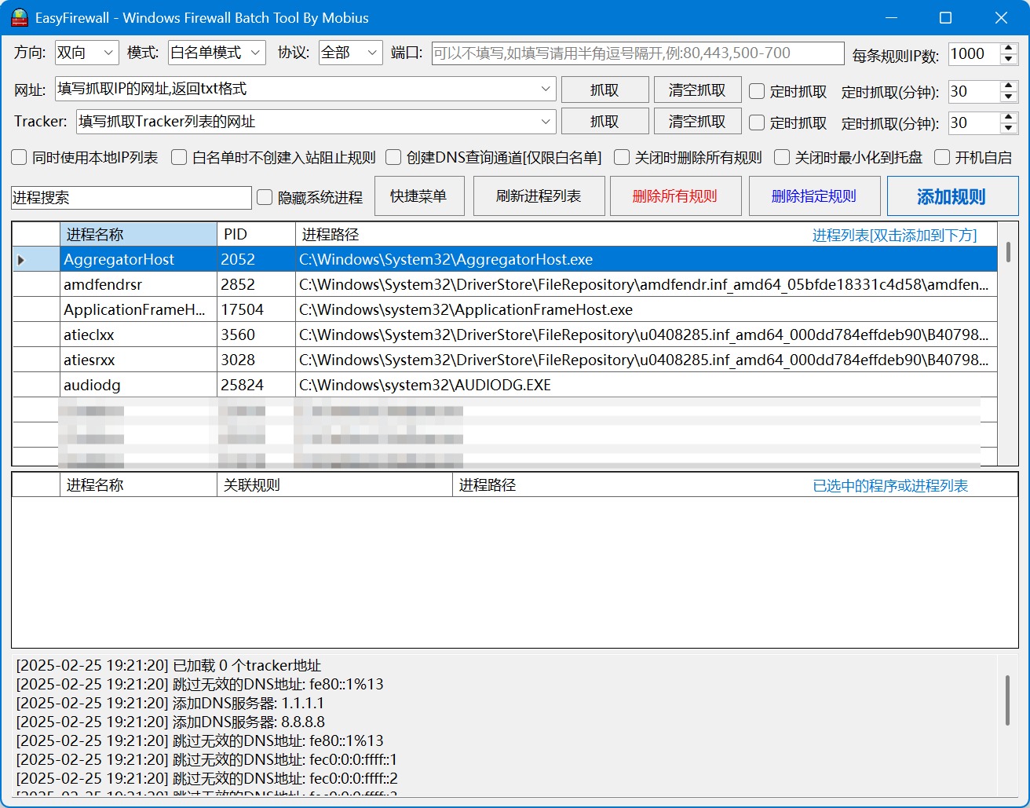Click the 进程名称 header in selected list

point(139,485)
